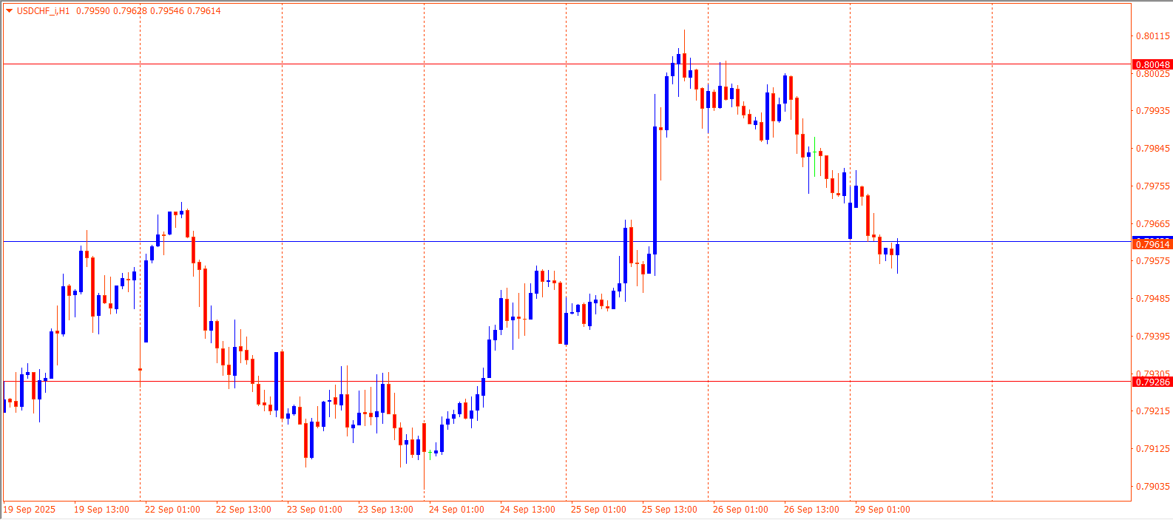Click the 26 Sep 13:00 time label

pyautogui.click(x=811, y=510)
